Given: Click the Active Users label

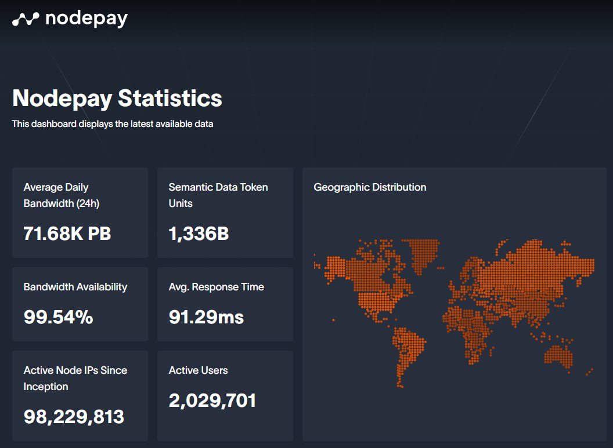Looking at the screenshot, I should pos(198,370).
